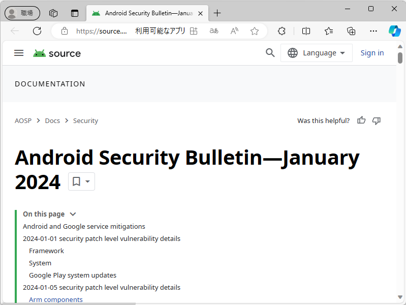The width and height of the screenshot is (406, 305).
Task: Add page to favorites star icon
Action: (255, 31)
